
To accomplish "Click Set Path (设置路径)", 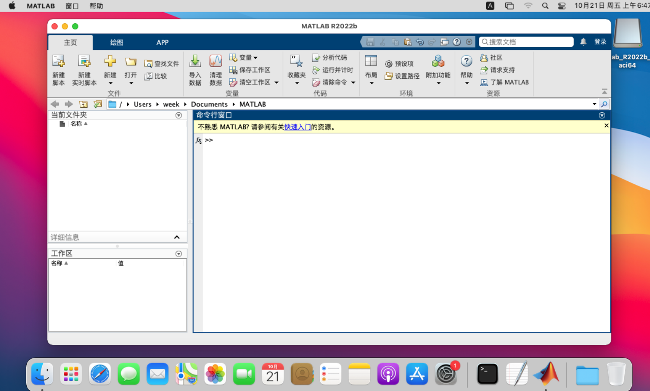I will click(x=402, y=76).
